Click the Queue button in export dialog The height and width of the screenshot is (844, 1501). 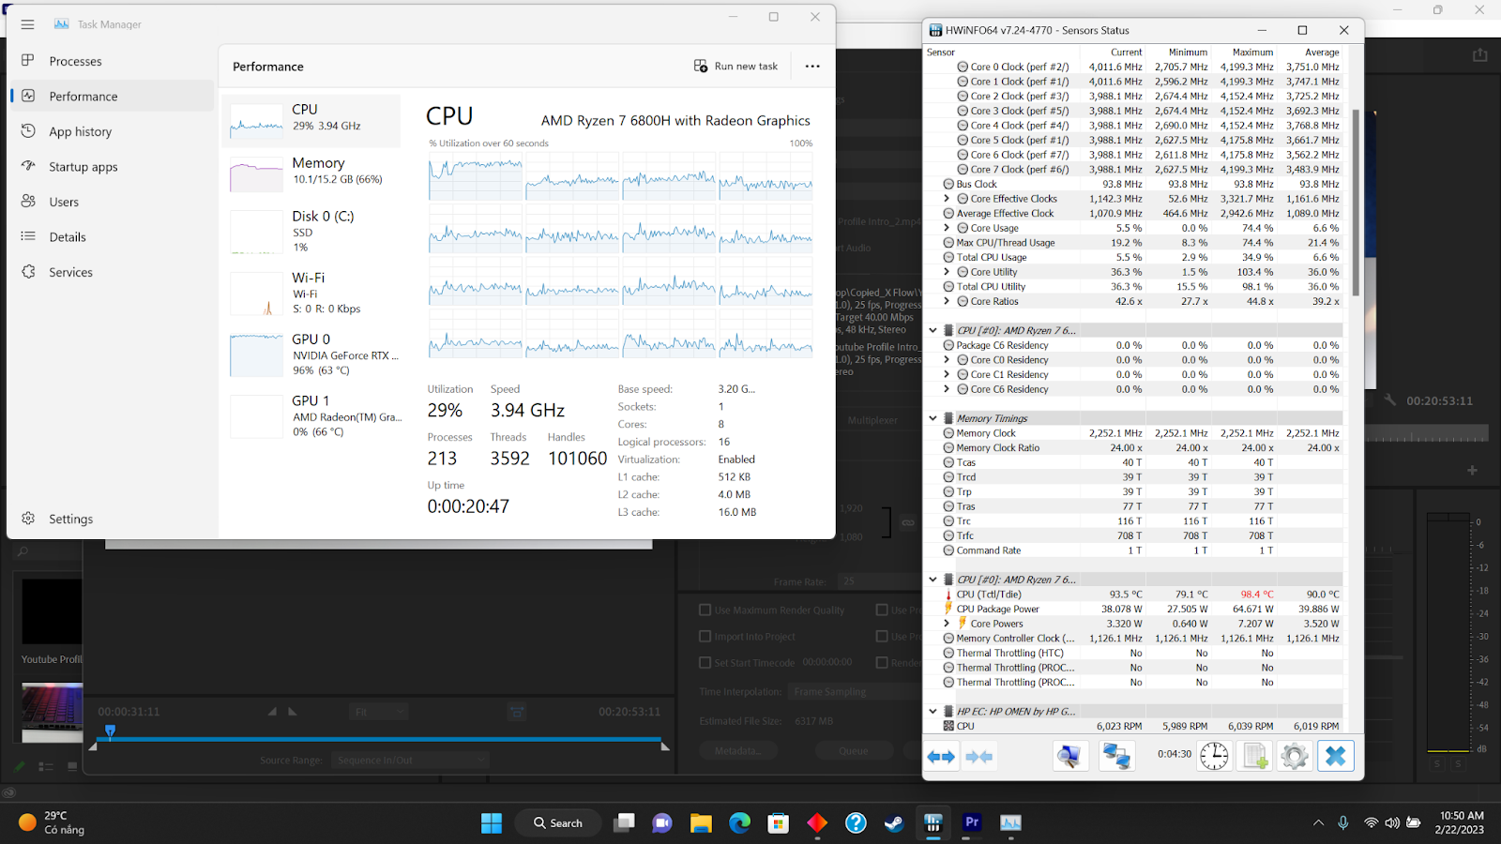point(853,750)
